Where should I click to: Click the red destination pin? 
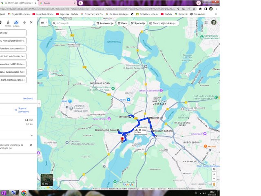click(x=122, y=139)
